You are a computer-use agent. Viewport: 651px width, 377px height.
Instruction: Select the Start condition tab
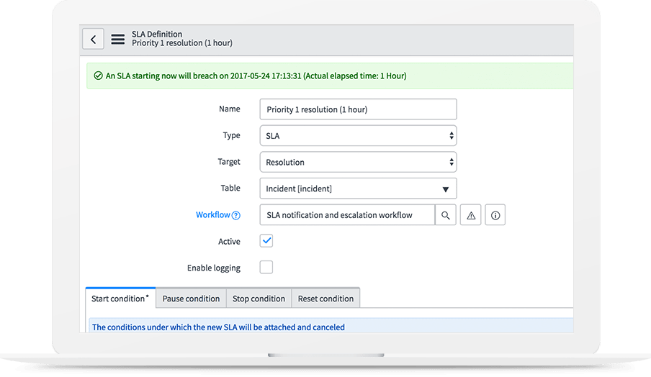click(x=120, y=299)
